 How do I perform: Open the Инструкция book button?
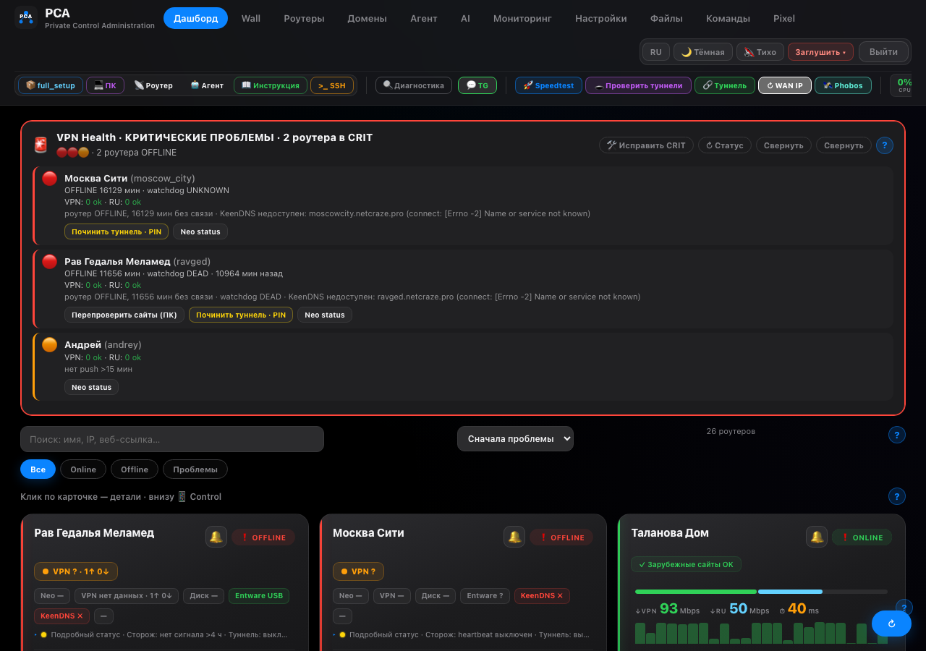pyautogui.click(x=271, y=85)
